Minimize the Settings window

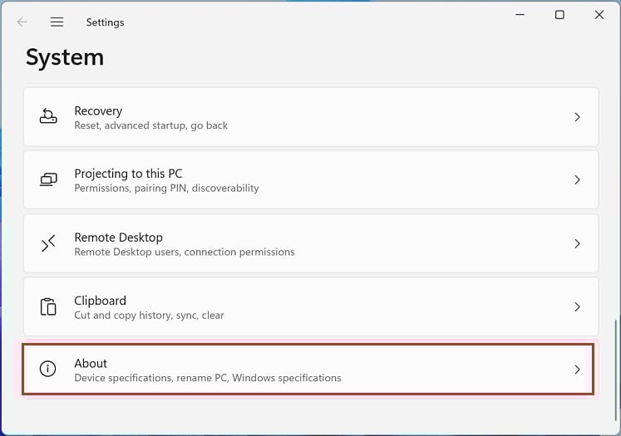[x=520, y=15]
